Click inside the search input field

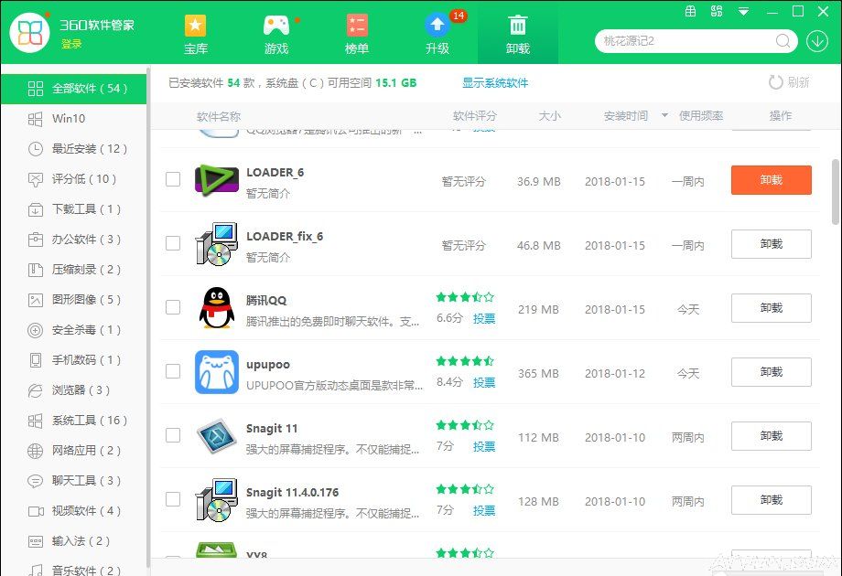click(686, 41)
